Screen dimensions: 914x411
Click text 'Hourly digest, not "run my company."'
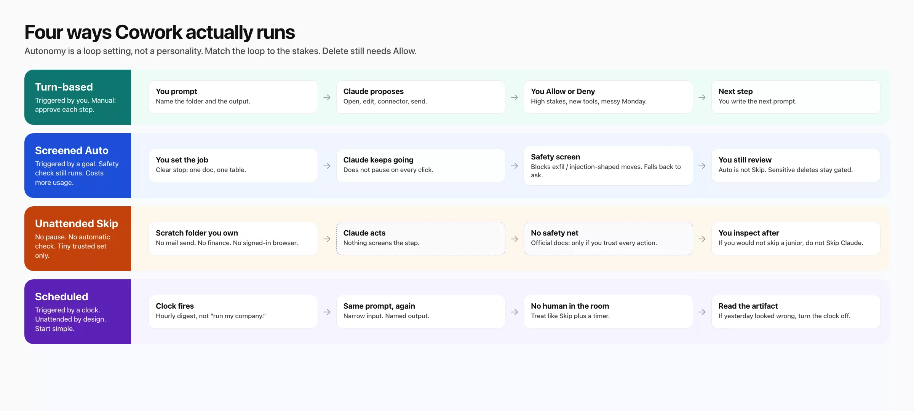211,316
